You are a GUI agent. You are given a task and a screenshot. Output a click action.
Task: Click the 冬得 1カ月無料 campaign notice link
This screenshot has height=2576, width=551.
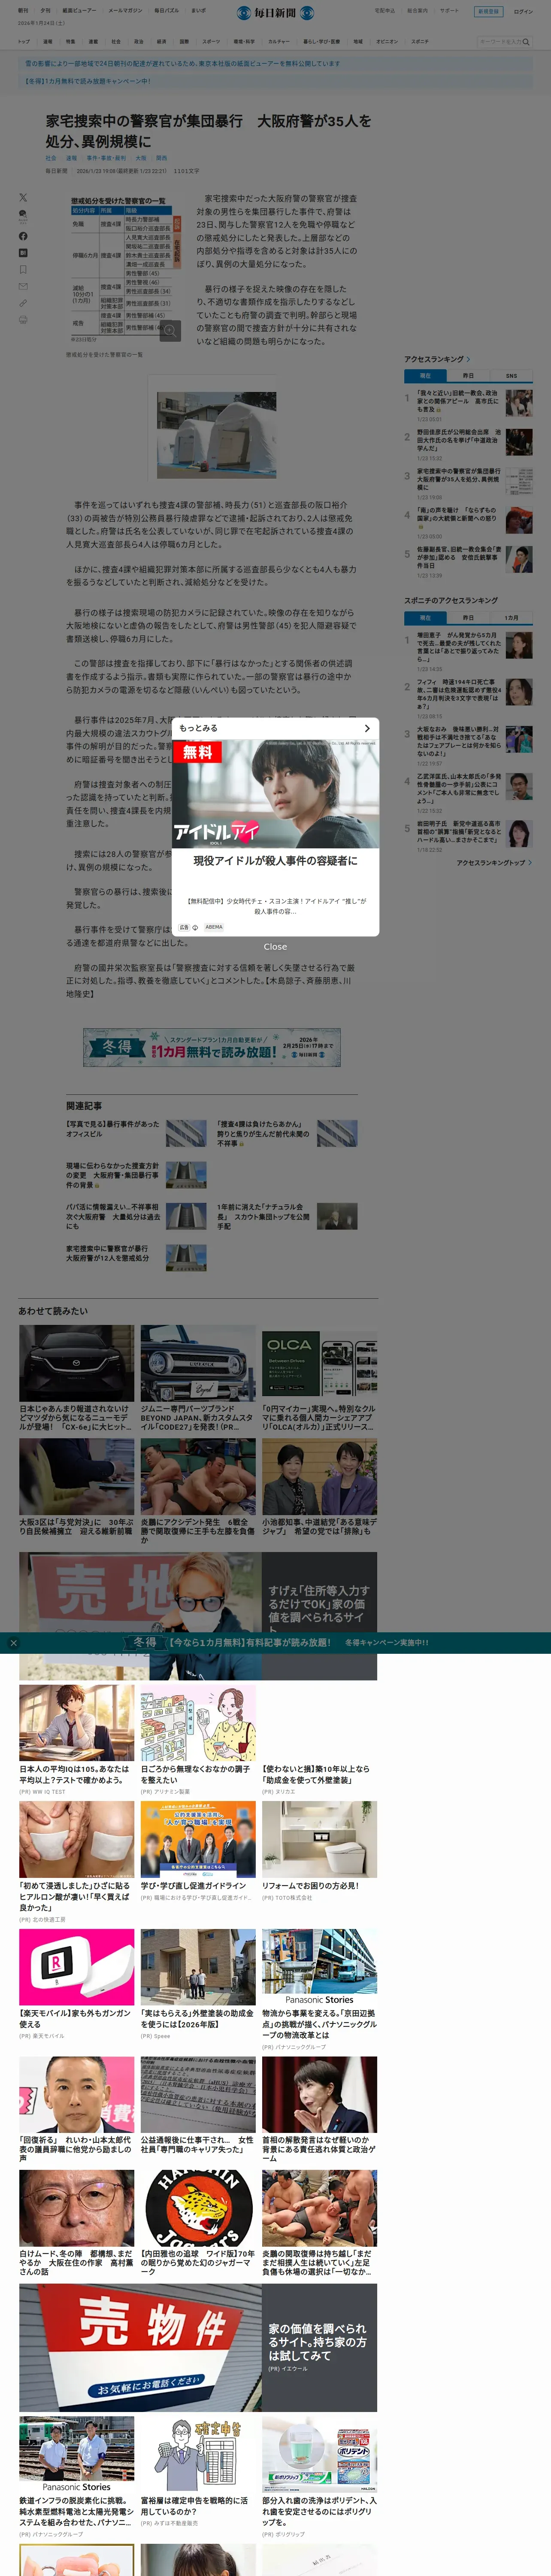coord(88,81)
